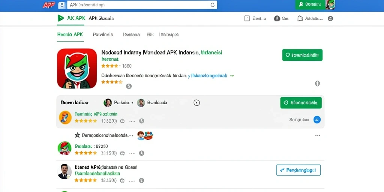This screenshot has width=384, height=192.
Task: Click the Senguiara label in gray panel
Action: tap(299, 120)
